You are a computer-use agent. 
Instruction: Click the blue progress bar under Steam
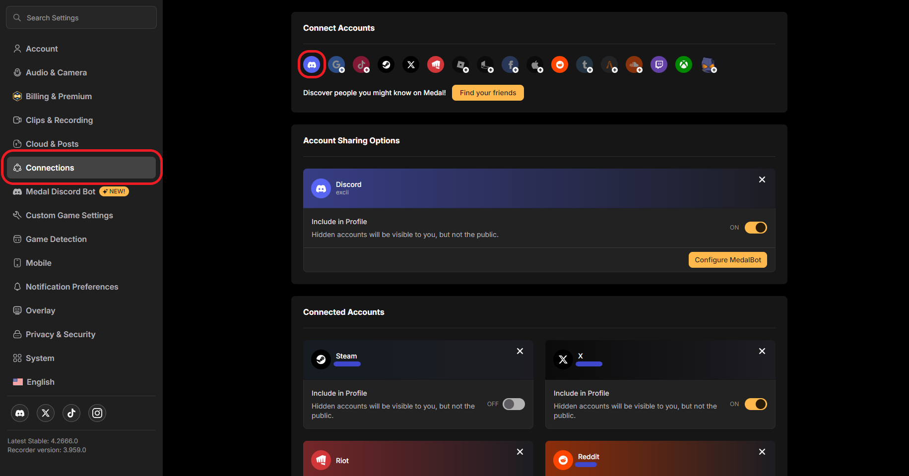point(347,363)
